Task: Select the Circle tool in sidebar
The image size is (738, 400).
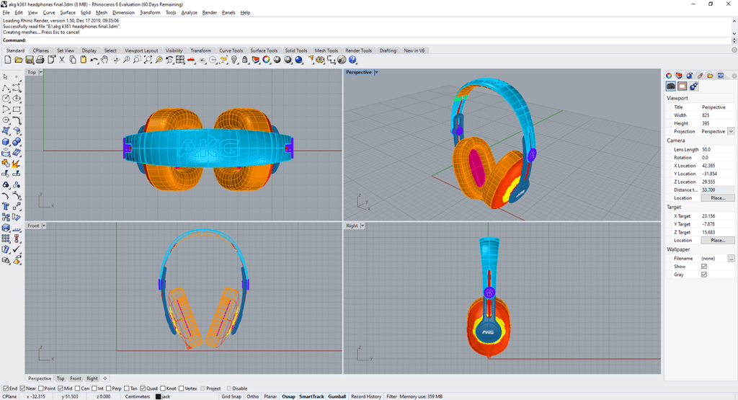Action: pyautogui.click(x=6, y=98)
